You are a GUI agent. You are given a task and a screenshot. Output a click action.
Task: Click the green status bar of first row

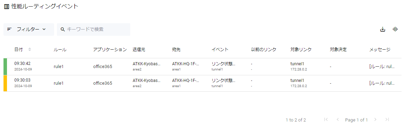(5, 67)
